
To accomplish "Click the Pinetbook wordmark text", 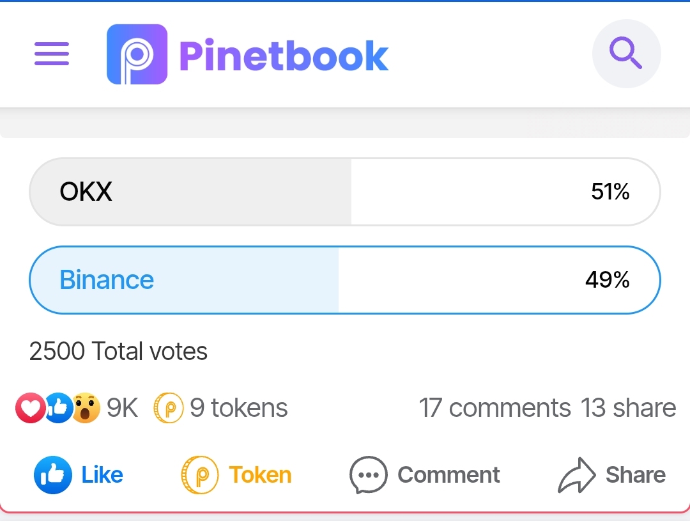I will (284, 55).
